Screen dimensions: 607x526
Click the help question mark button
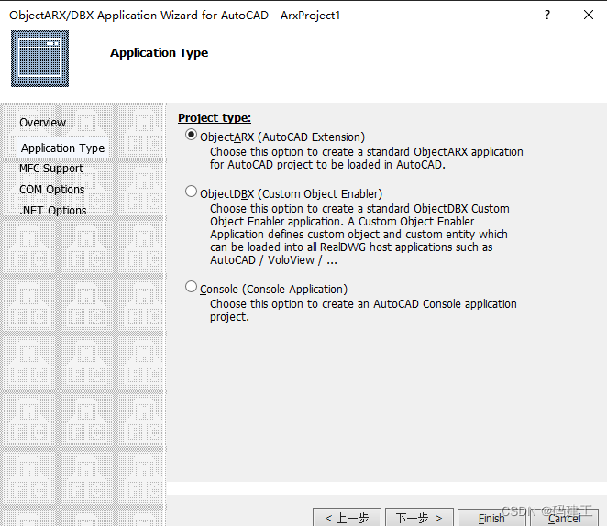pos(547,16)
